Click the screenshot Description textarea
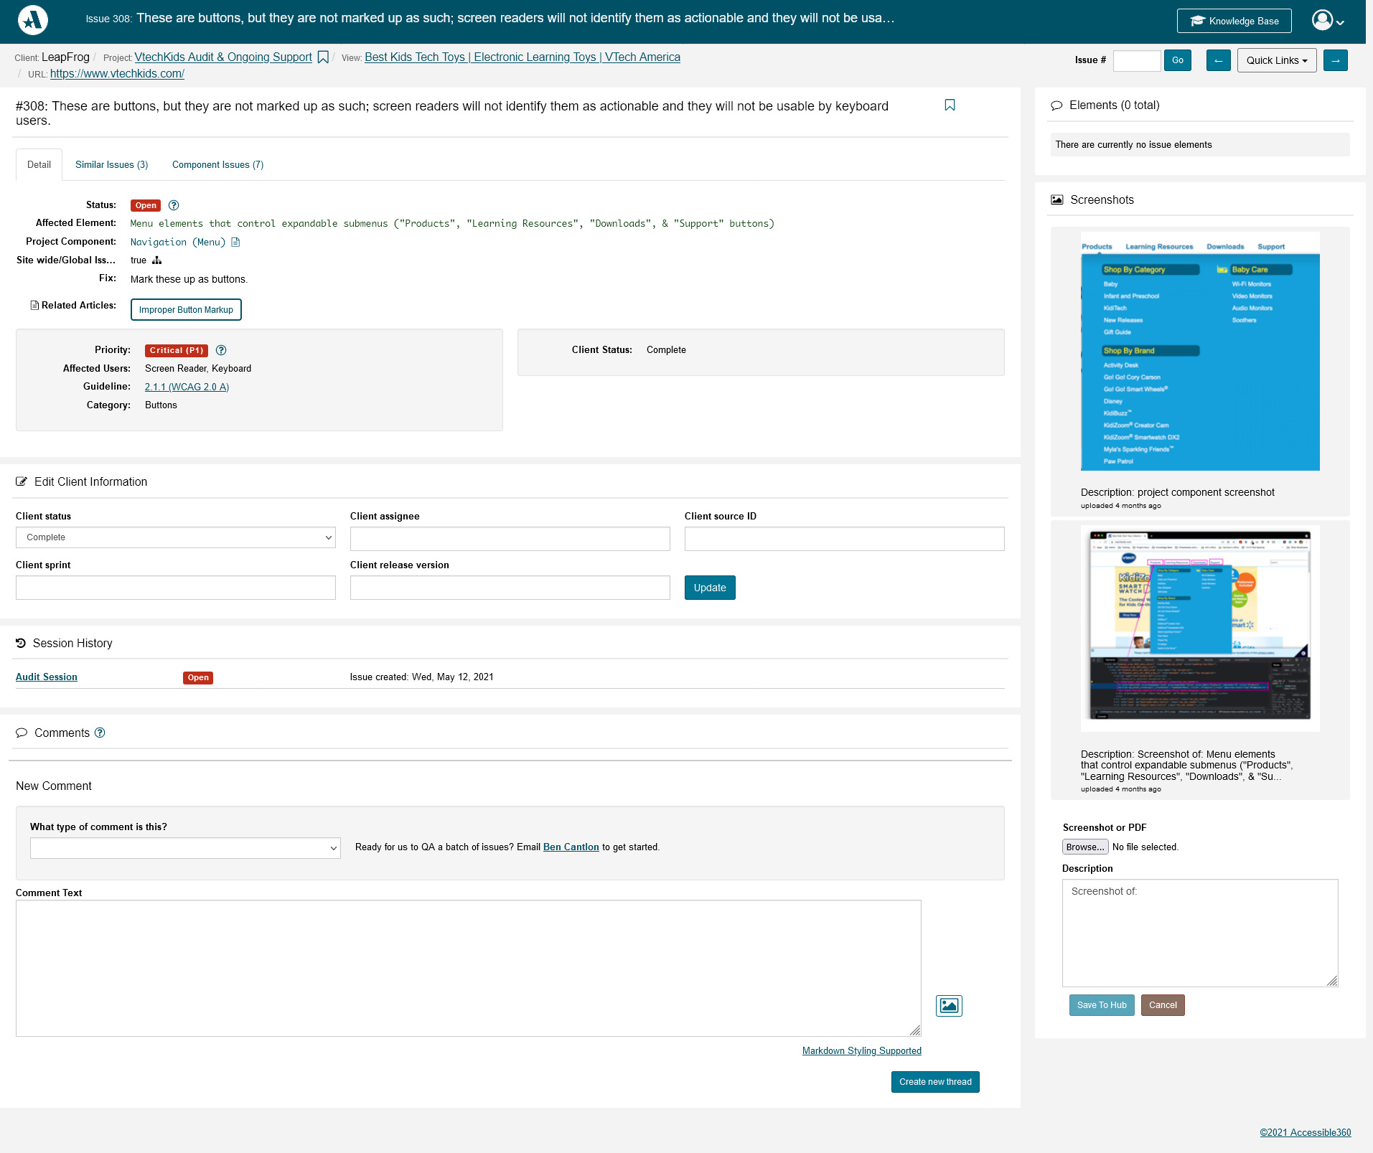1373x1153 pixels. pyautogui.click(x=1200, y=933)
